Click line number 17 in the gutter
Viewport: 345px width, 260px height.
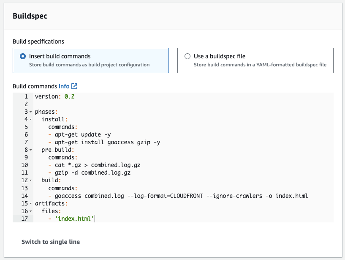[24, 219]
